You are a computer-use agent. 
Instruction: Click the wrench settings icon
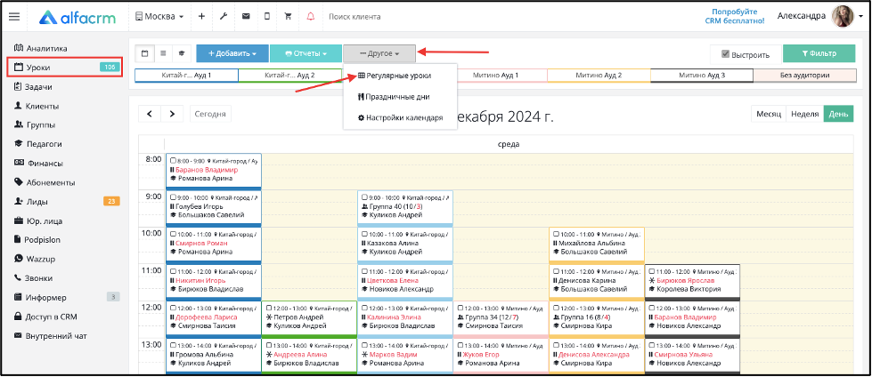pyautogui.click(x=223, y=16)
